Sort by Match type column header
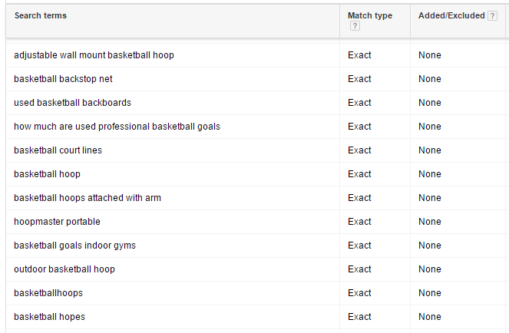 tap(370, 15)
